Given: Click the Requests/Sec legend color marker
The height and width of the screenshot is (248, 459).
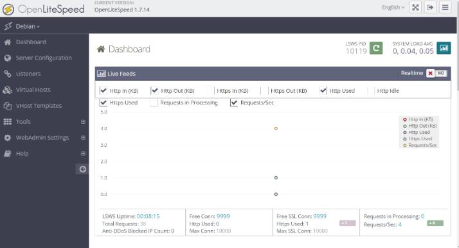Looking at the screenshot, I should pyautogui.click(x=405, y=145).
